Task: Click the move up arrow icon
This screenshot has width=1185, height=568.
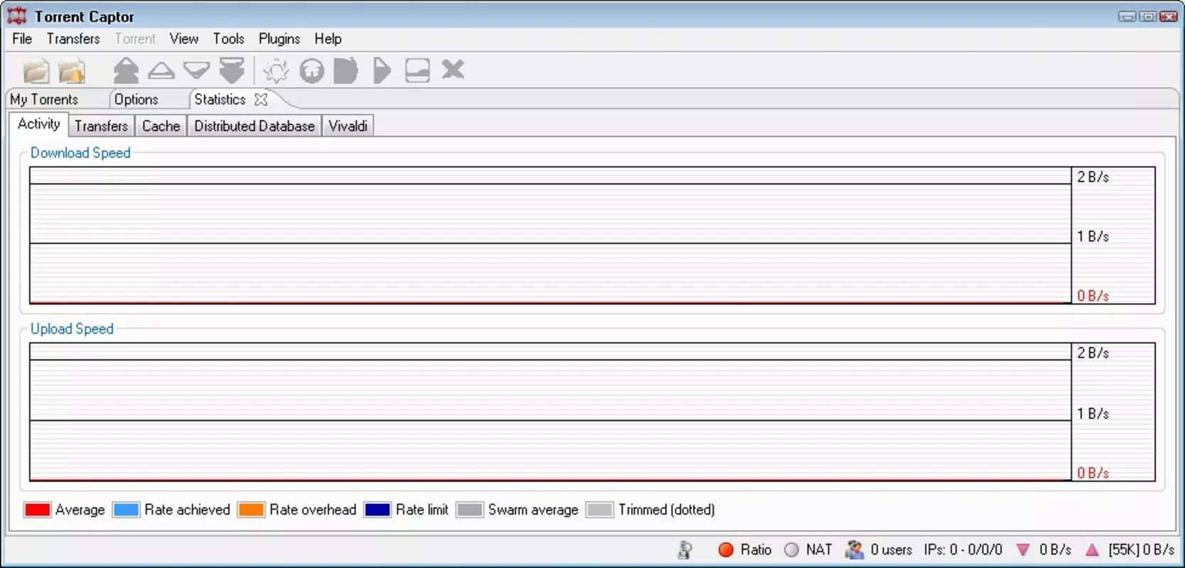Action: tap(161, 70)
